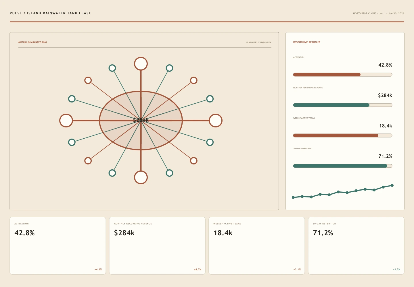The width and height of the screenshot is (414, 287).
Task: Click the $284k value in the bottom revenue card
Action: [124, 233]
